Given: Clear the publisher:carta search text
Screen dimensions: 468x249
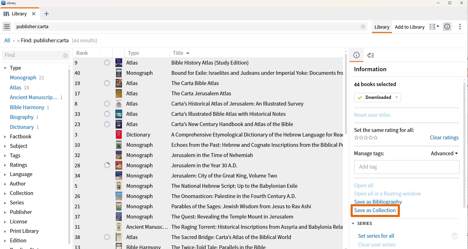Looking at the screenshot, I should [x=363, y=27].
